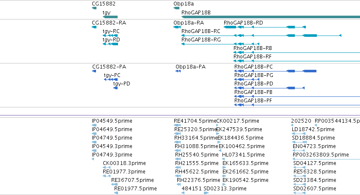The height and width of the screenshot is (195, 360).
Task: Click the RhoGAP18B-PF protein label
Action: [x=253, y=101]
